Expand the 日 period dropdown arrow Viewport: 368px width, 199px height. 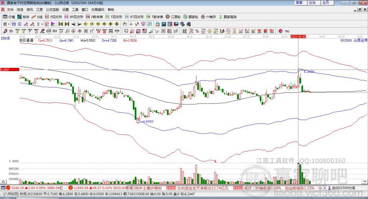pos(9,24)
